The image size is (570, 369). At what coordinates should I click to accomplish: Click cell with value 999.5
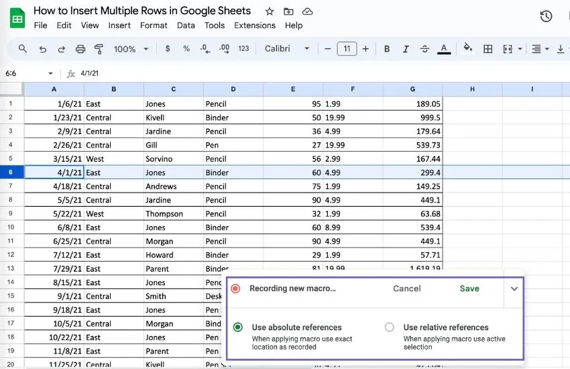coord(412,118)
